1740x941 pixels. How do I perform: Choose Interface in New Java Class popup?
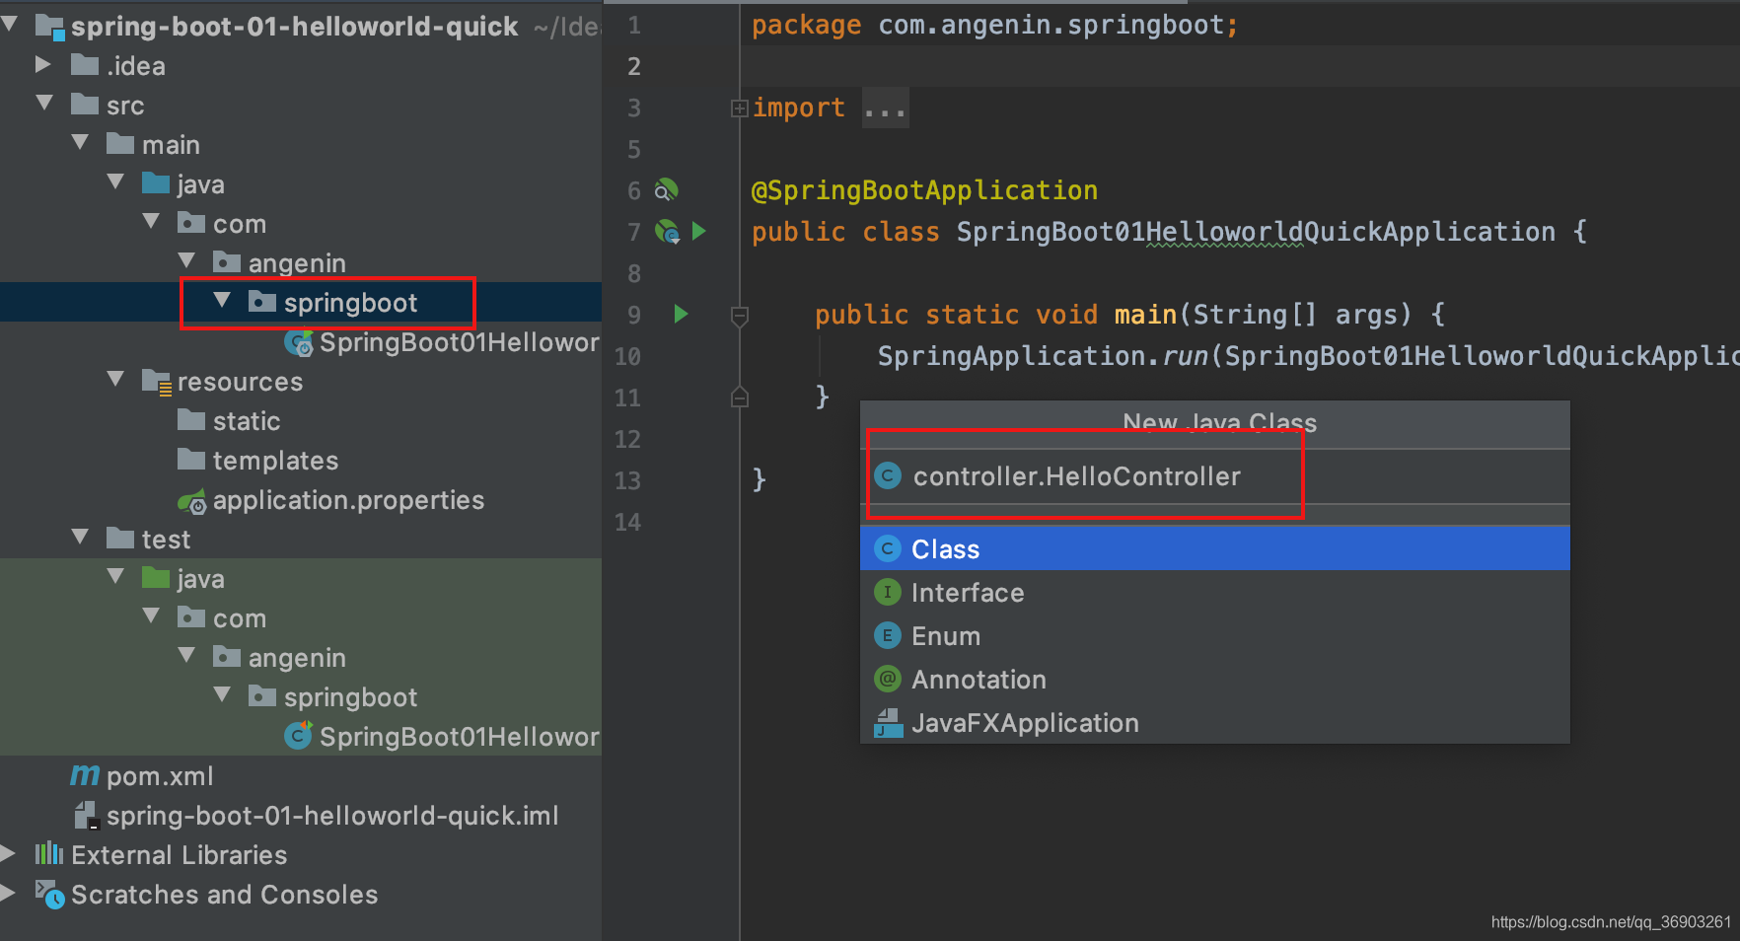1215,592
